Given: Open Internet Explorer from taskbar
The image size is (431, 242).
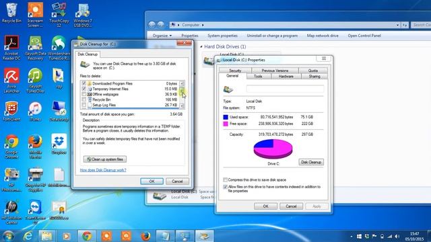Looking at the screenshot, I should tap(28, 236).
